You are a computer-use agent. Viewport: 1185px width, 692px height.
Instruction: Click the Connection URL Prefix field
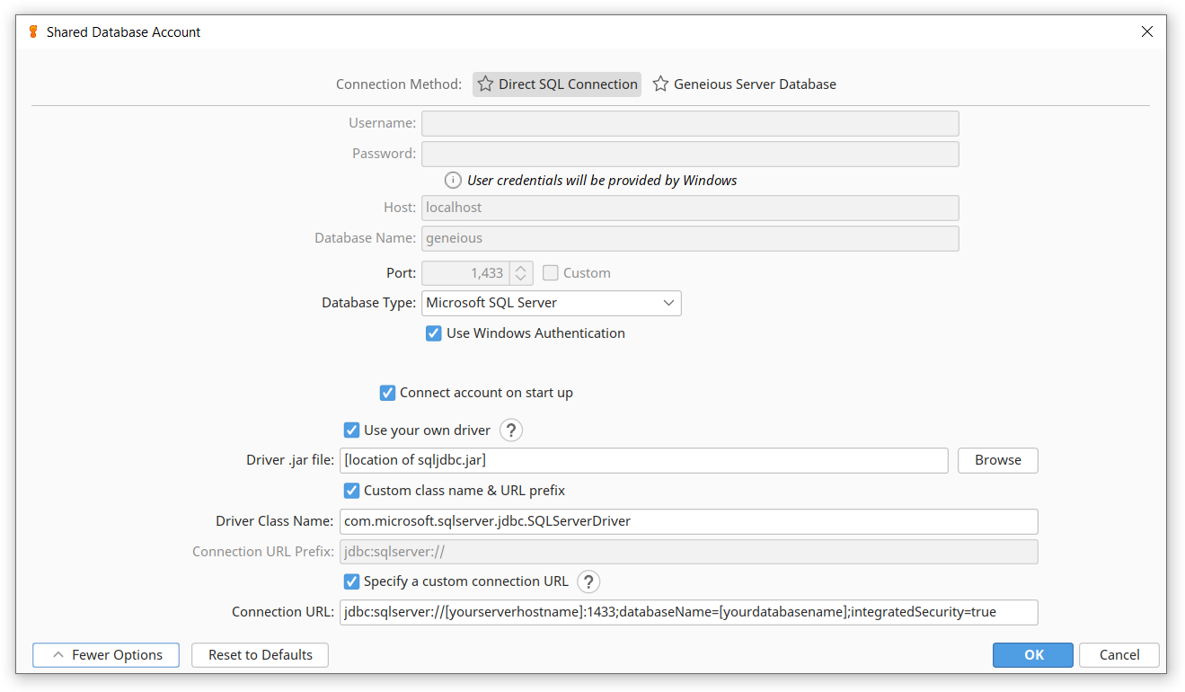(689, 552)
